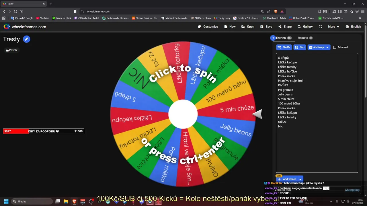The width and height of the screenshot is (367, 206).
Task: Open the browser main hamburger menu
Action: coord(363,11)
